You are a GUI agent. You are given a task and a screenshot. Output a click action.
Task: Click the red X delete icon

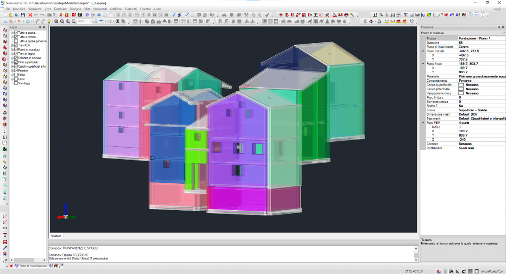30,15
